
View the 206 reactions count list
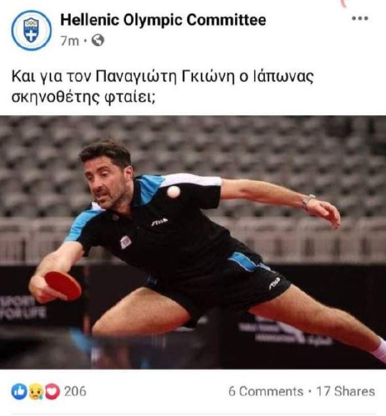coord(75,392)
